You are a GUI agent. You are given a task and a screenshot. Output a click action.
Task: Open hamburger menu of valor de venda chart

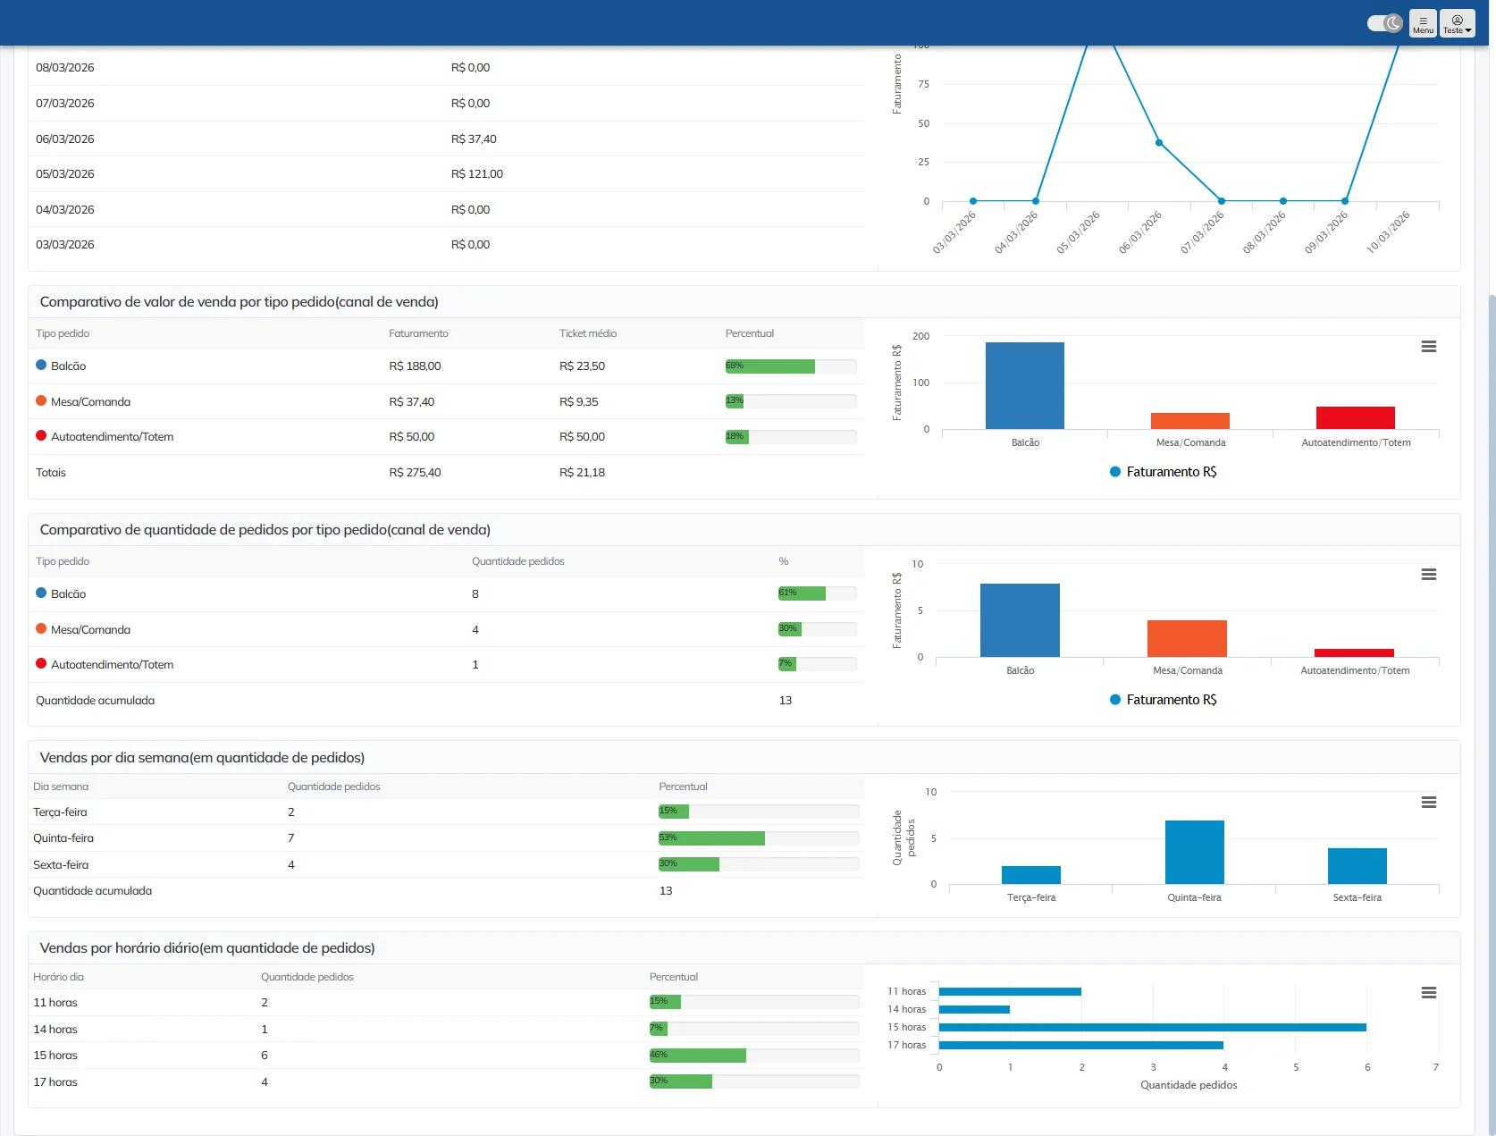pyautogui.click(x=1428, y=347)
